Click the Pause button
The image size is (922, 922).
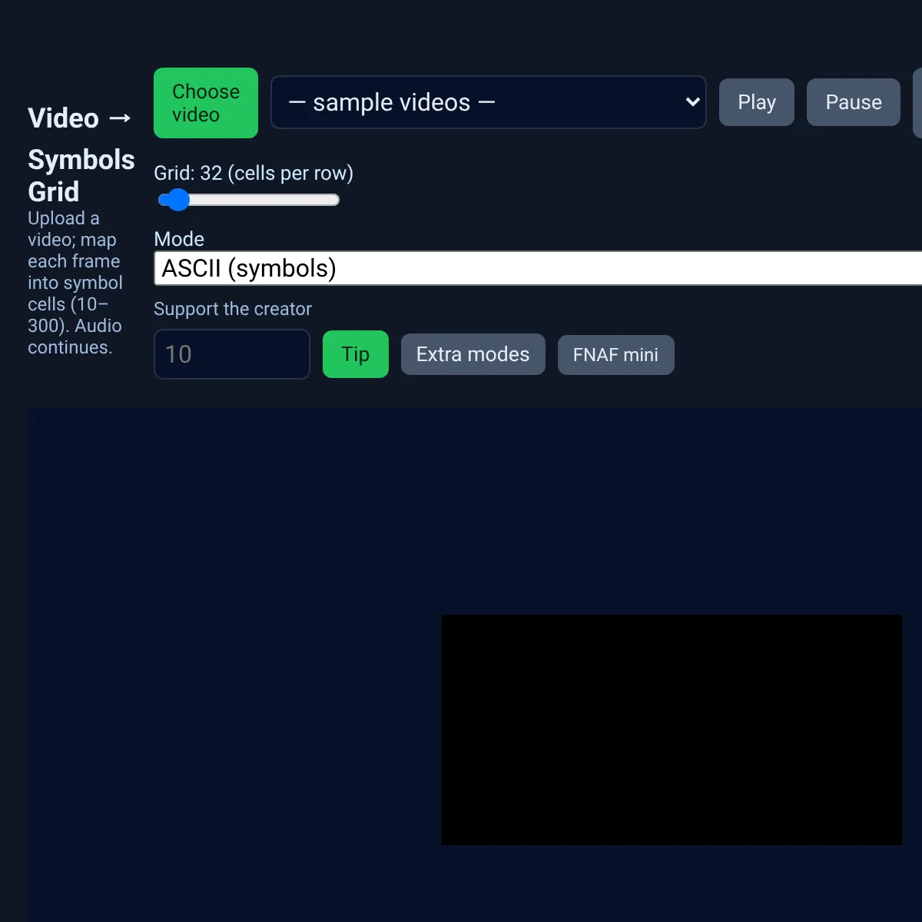854,102
